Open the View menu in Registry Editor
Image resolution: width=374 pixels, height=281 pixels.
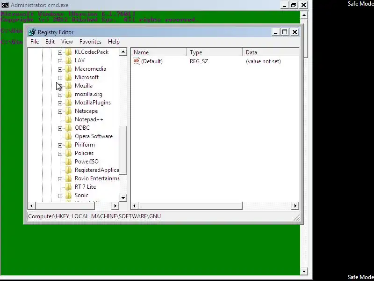[67, 42]
